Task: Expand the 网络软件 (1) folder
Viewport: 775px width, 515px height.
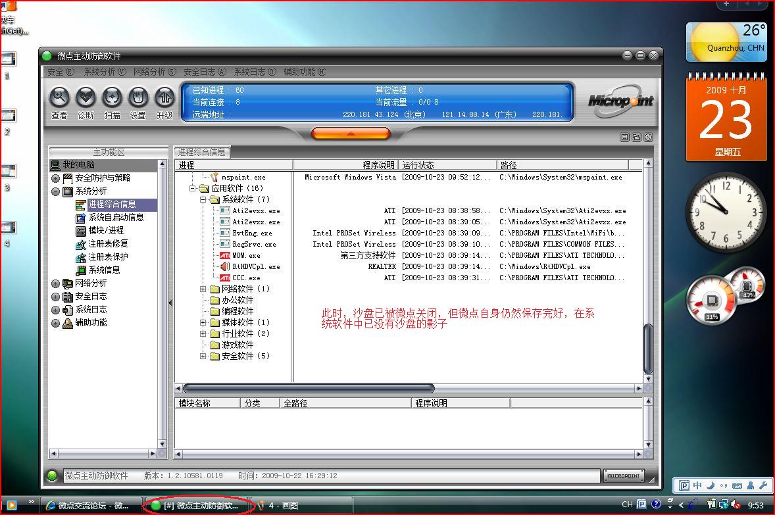Action: pyautogui.click(x=203, y=289)
